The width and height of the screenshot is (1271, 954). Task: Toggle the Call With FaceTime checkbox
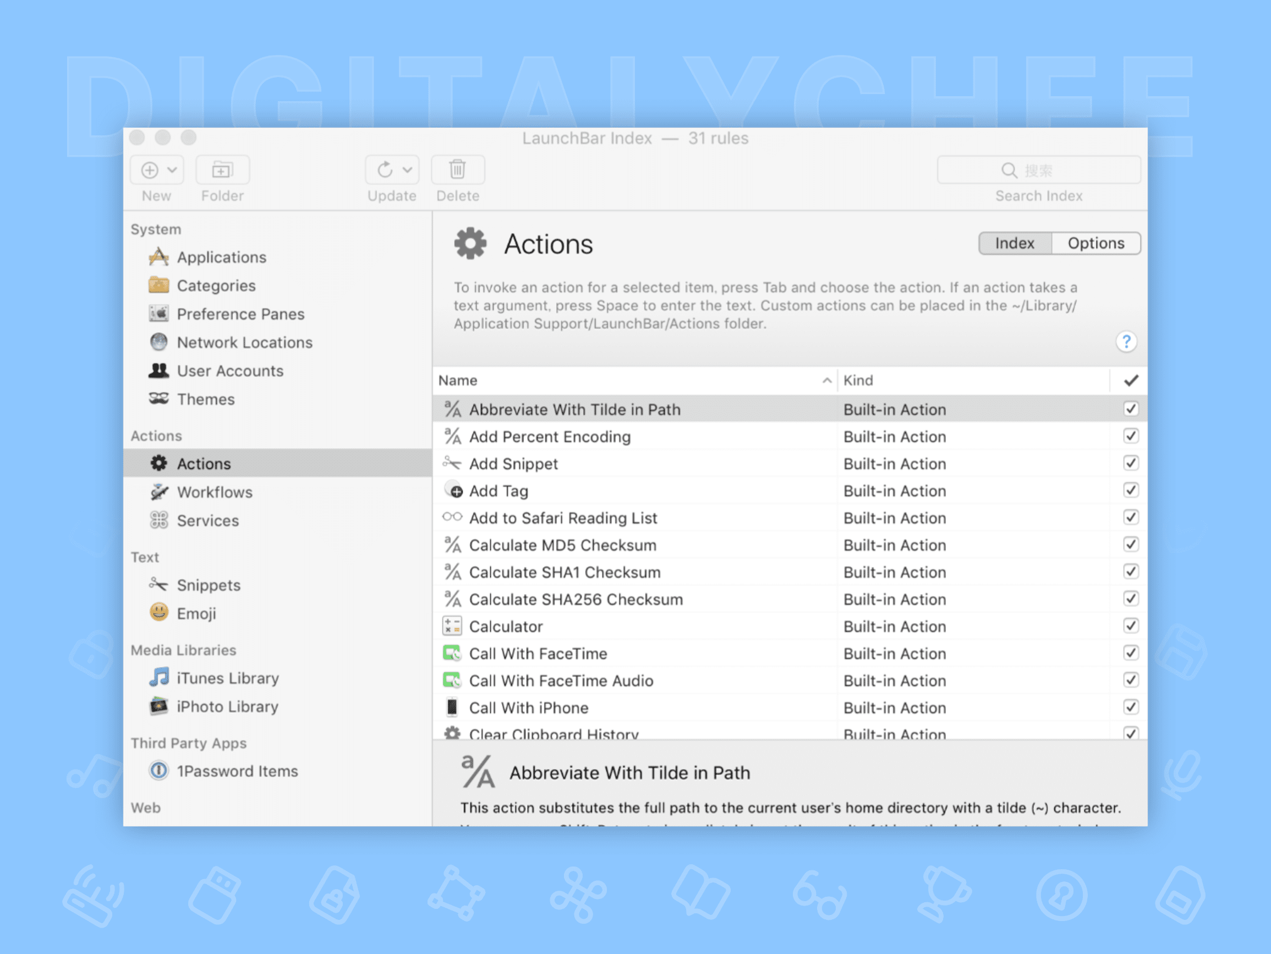1130,653
